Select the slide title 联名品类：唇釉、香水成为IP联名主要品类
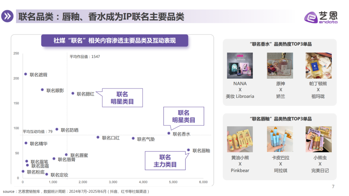Image resolution: width=349 pixels, height=196 pixels. [x=101, y=17]
